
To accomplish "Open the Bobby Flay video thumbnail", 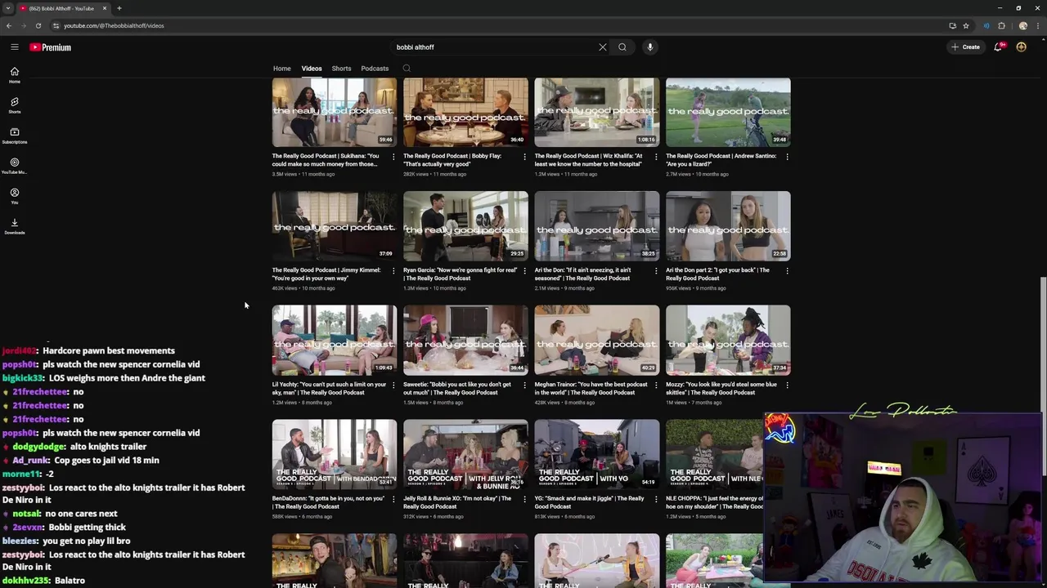I will (x=465, y=113).
